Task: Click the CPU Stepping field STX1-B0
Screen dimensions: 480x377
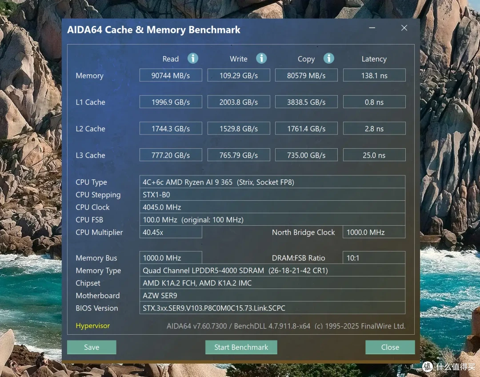Action: pos(272,195)
